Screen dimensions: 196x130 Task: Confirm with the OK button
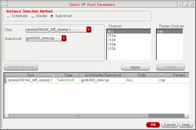point(153,125)
